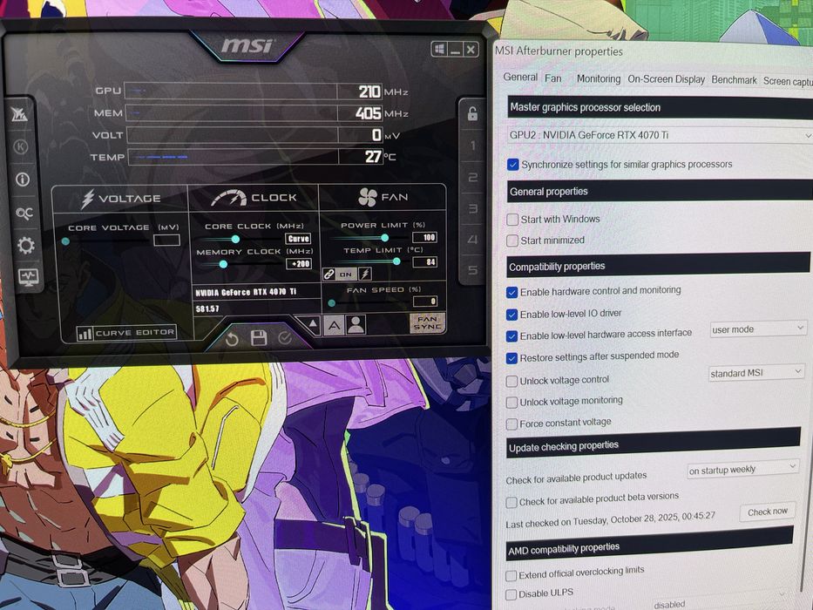Image resolution: width=813 pixels, height=610 pixels.
Task: Toggle Enable low-level hardware access interface
Action: point(512,336)
